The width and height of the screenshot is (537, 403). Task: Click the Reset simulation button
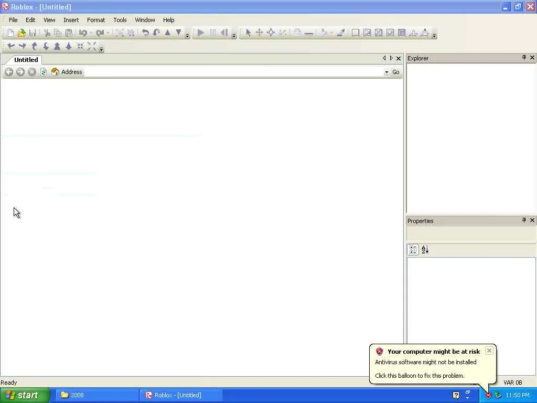point(224,33)
